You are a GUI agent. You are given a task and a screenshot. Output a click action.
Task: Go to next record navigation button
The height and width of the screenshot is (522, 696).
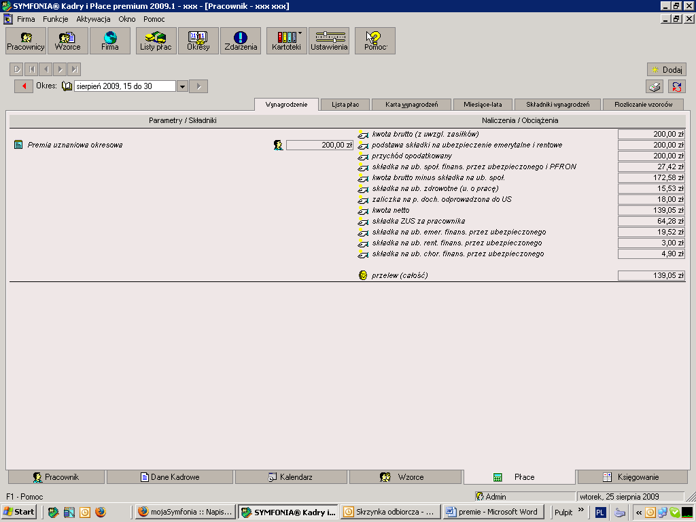(x=60, y=69)
